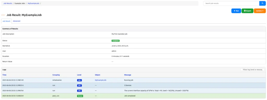267x100 pixels.
Task: Open the MyExampleJob object link in logs
Action: 101,80
